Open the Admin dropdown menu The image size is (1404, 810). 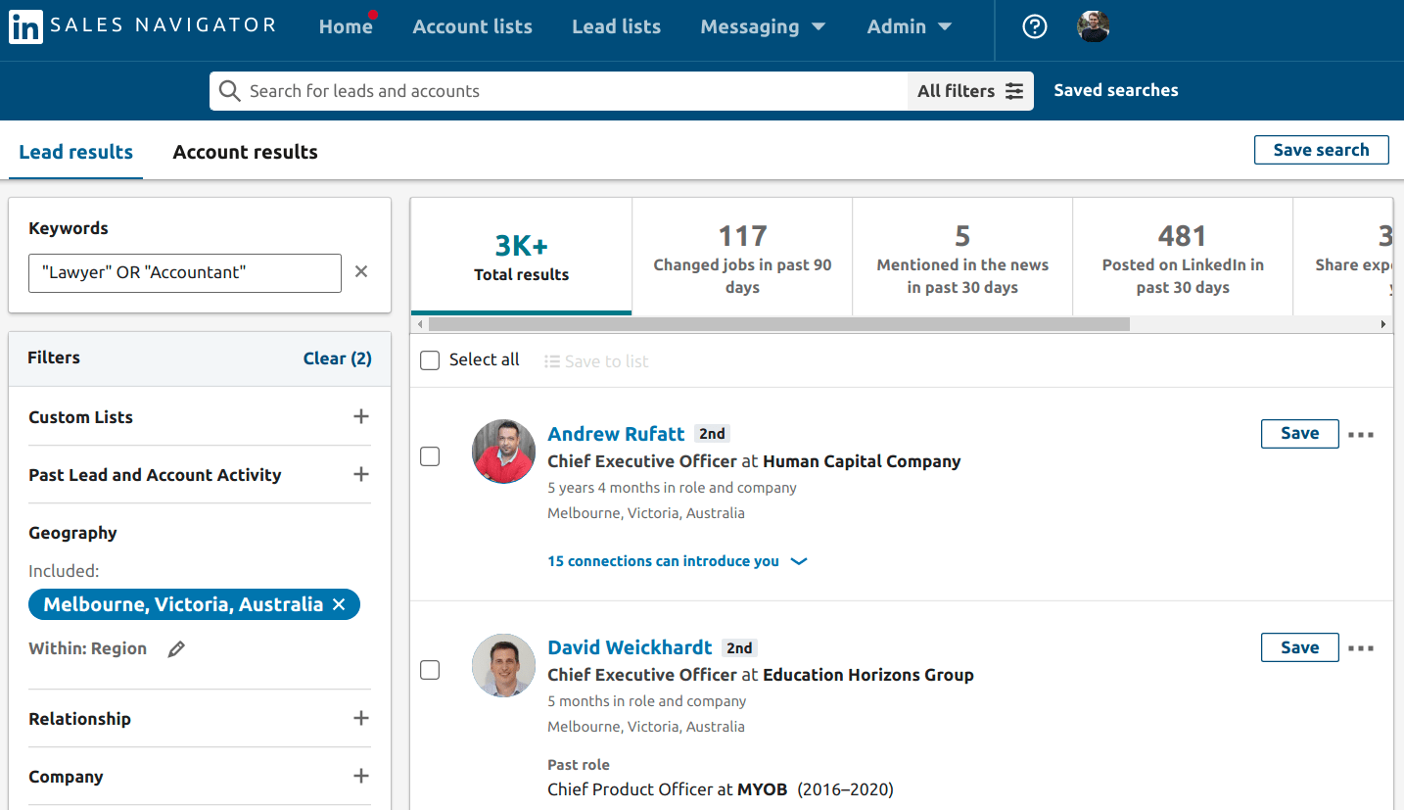[x=910, y=27]
